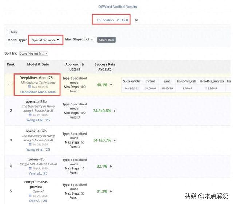Image resolution: width=233 pixels, height=204 pixels.
Task: Click the calendar icon beside Sep 18, 2025
Action: (29, 87)
